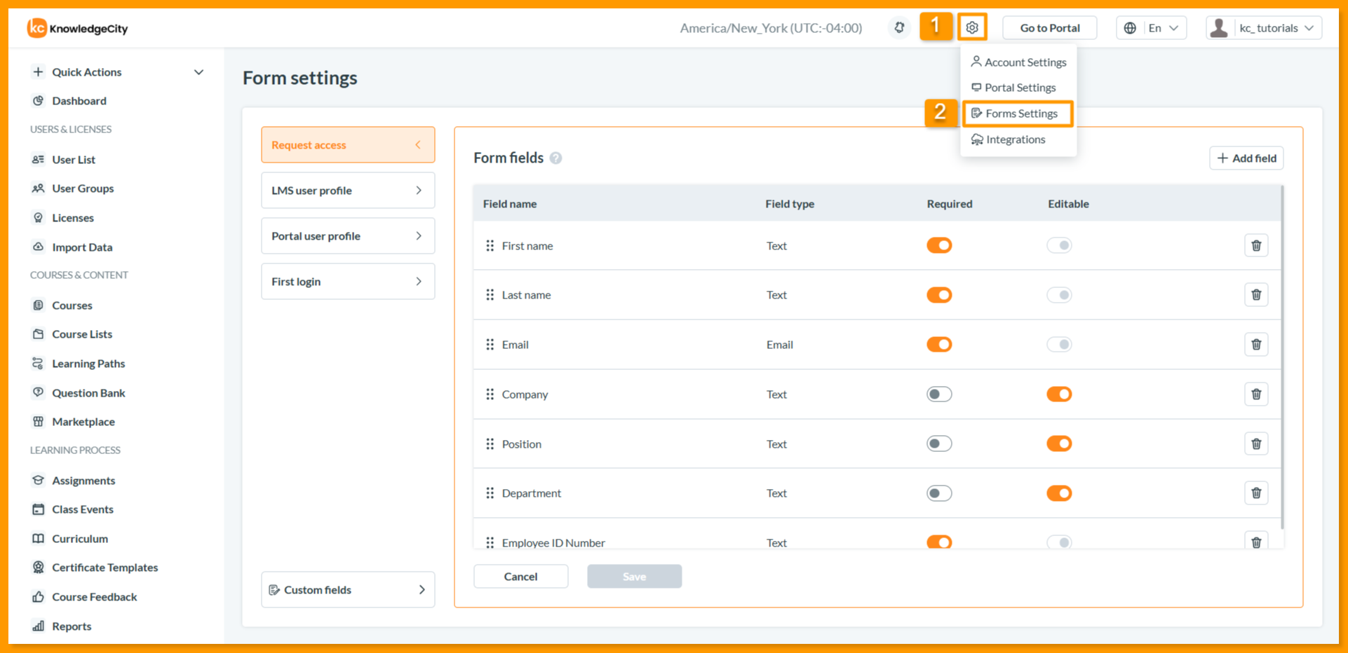The height and width of the screenshot is (653, 1348).
Task: Toggle Required for Email field
Action: point(939,345)
